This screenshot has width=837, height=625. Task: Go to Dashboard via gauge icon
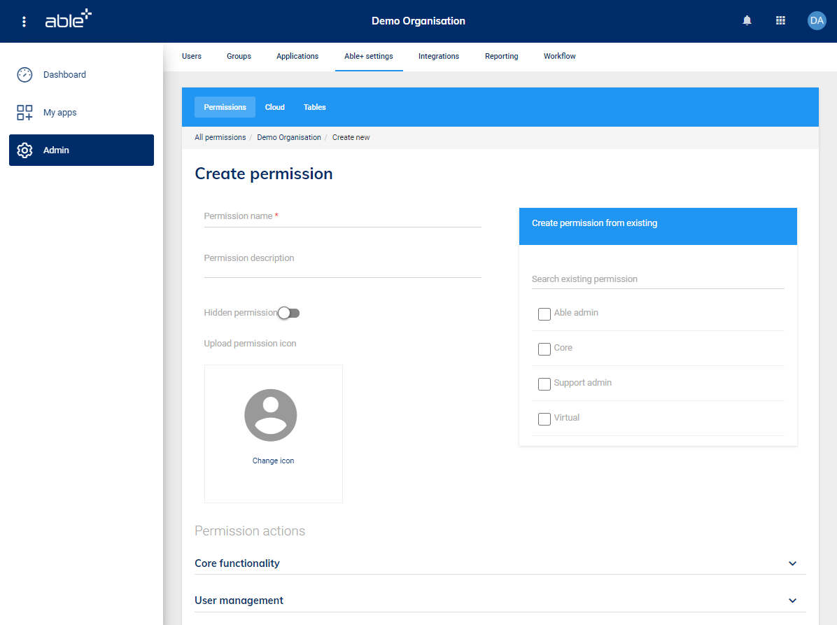click(x=25, y=75)
